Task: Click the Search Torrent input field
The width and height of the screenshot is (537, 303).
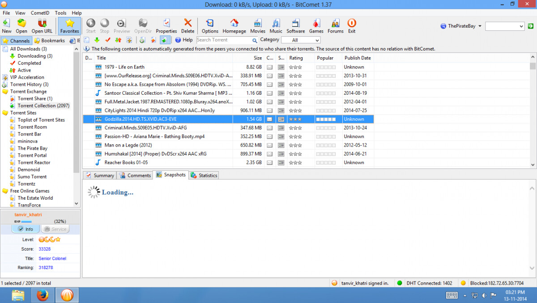Action: 223,40
